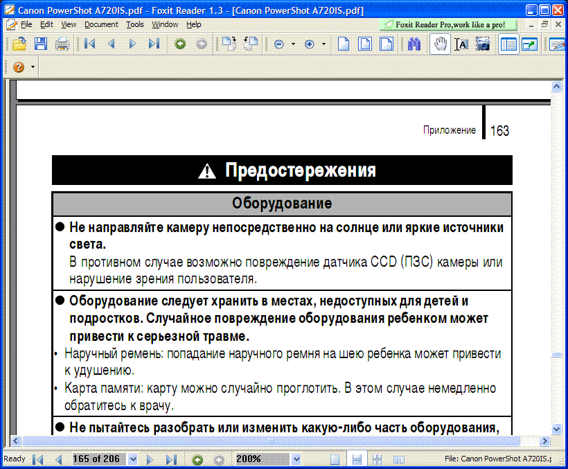This screenshot has height=469, width=568.
Task: Go to the last page from the top toolbar
Action: tap(154, 44)
